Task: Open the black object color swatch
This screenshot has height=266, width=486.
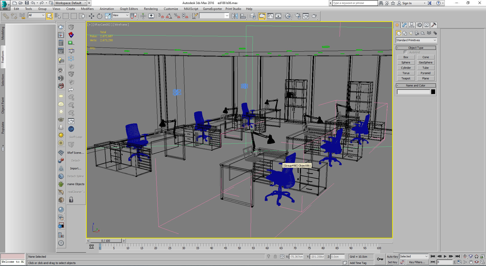Action: 433,92
